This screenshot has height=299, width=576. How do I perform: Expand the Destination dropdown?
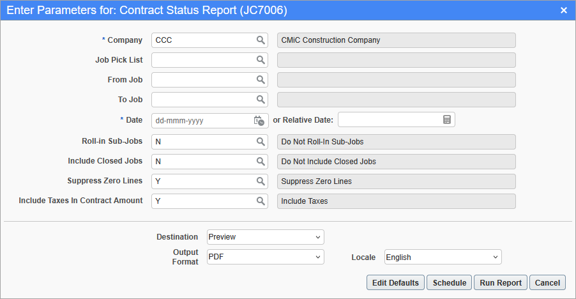(265, 237)
